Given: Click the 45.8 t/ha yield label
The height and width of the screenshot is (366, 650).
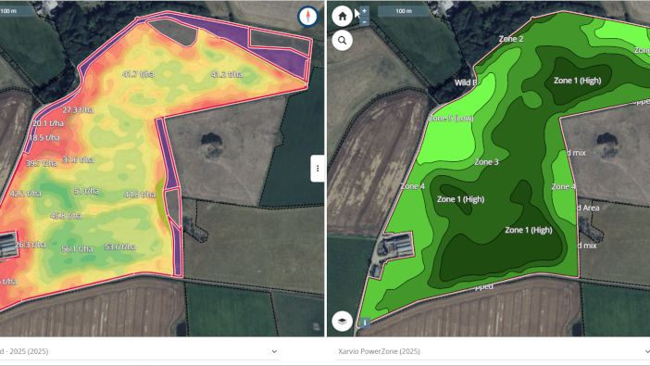Looking at the screenshot, I should 67,216.
